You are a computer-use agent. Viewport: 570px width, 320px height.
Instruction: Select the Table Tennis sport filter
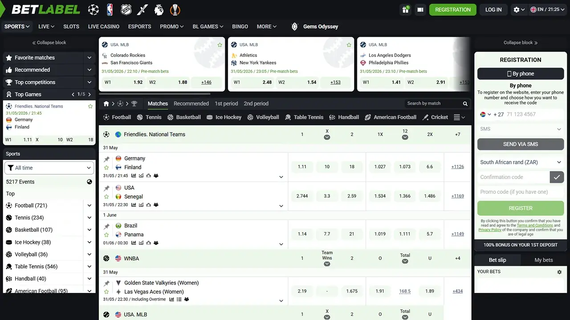[304, 117]
